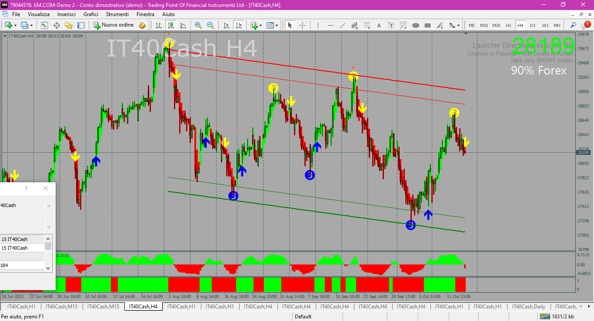The width and height of the screenshot is (594, 321).
Task: Open the Profiles toolbar icon
Action: pyautogui.click(x=24, y=25)
